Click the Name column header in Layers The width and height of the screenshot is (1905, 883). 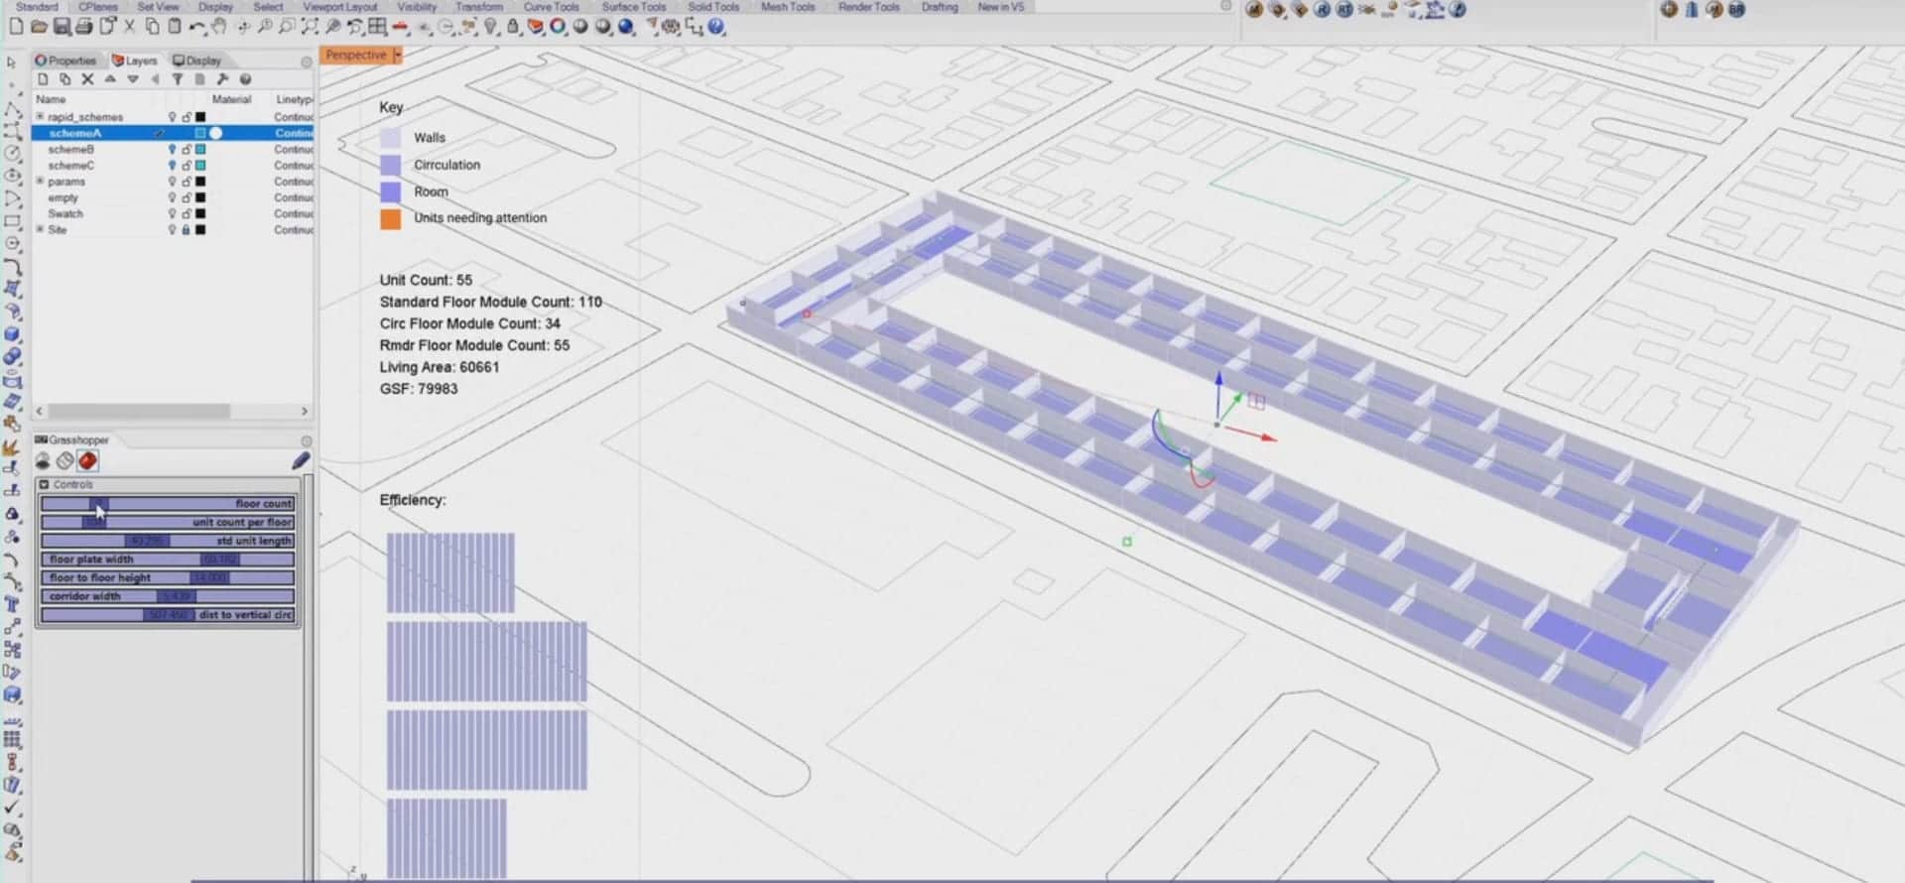point(51,99)
